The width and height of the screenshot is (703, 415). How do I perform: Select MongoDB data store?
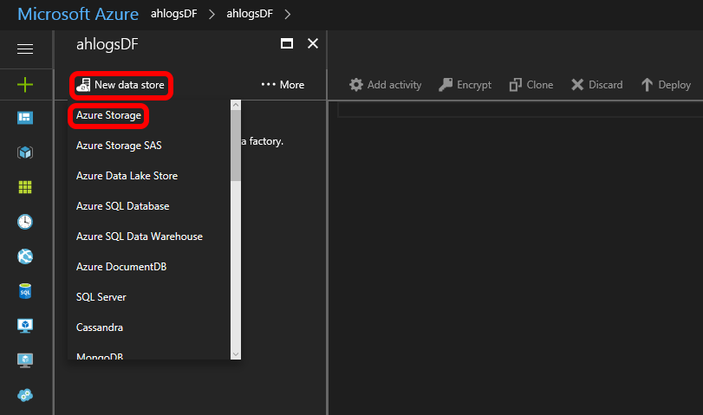tap(100, 356)
